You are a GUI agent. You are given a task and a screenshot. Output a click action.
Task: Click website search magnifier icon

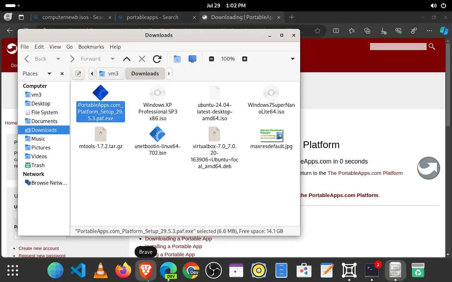click(432, 47)
